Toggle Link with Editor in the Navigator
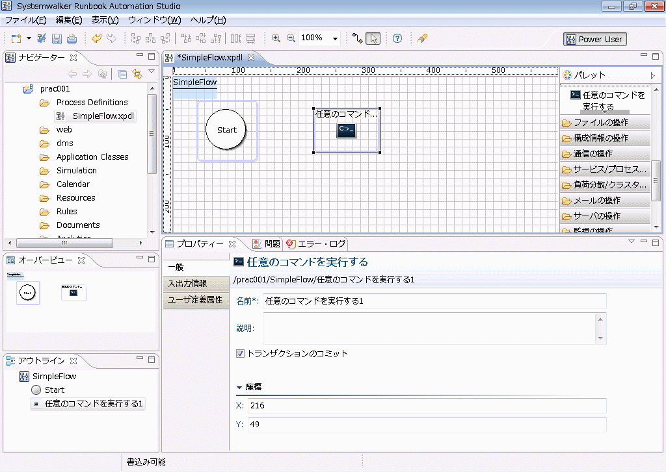666x472 pixels. point(137,74)
